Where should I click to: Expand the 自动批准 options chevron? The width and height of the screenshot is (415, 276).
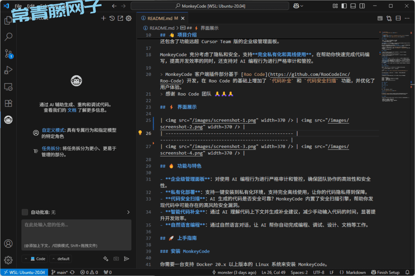[128, 212]
